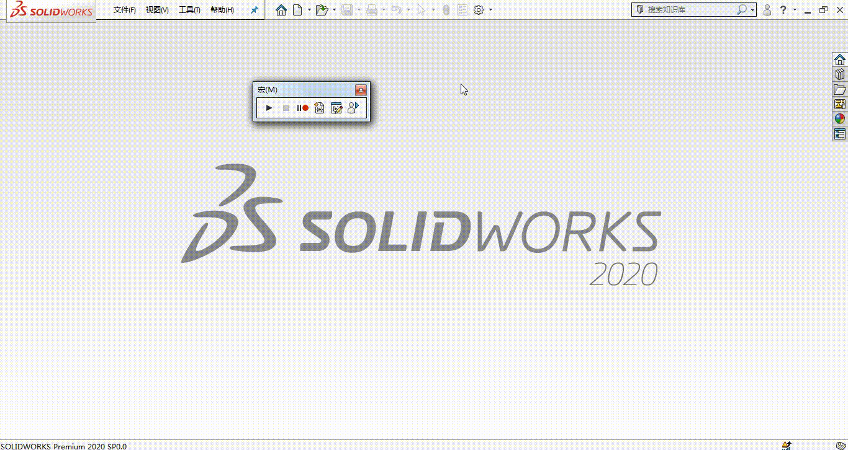Click SOLIDWORKS Premium 2020 SP0.0 status text
848x450 pixels.
pyautogui.click(x=64, y=446)
